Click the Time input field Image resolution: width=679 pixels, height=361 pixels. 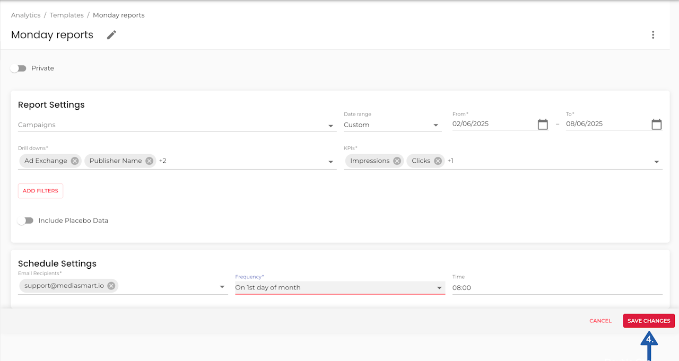pyautogui.click(x=557, y=288)
